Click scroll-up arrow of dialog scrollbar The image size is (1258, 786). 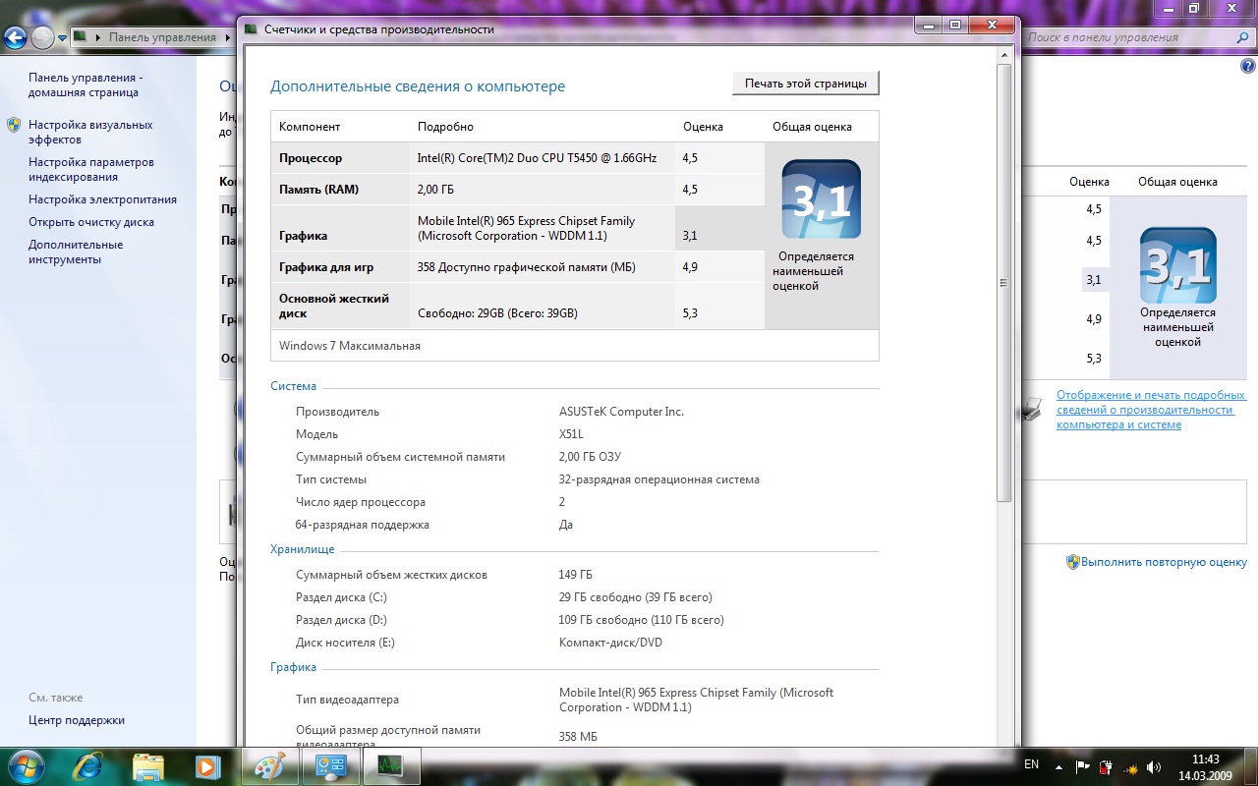(x=1003, y=53)
